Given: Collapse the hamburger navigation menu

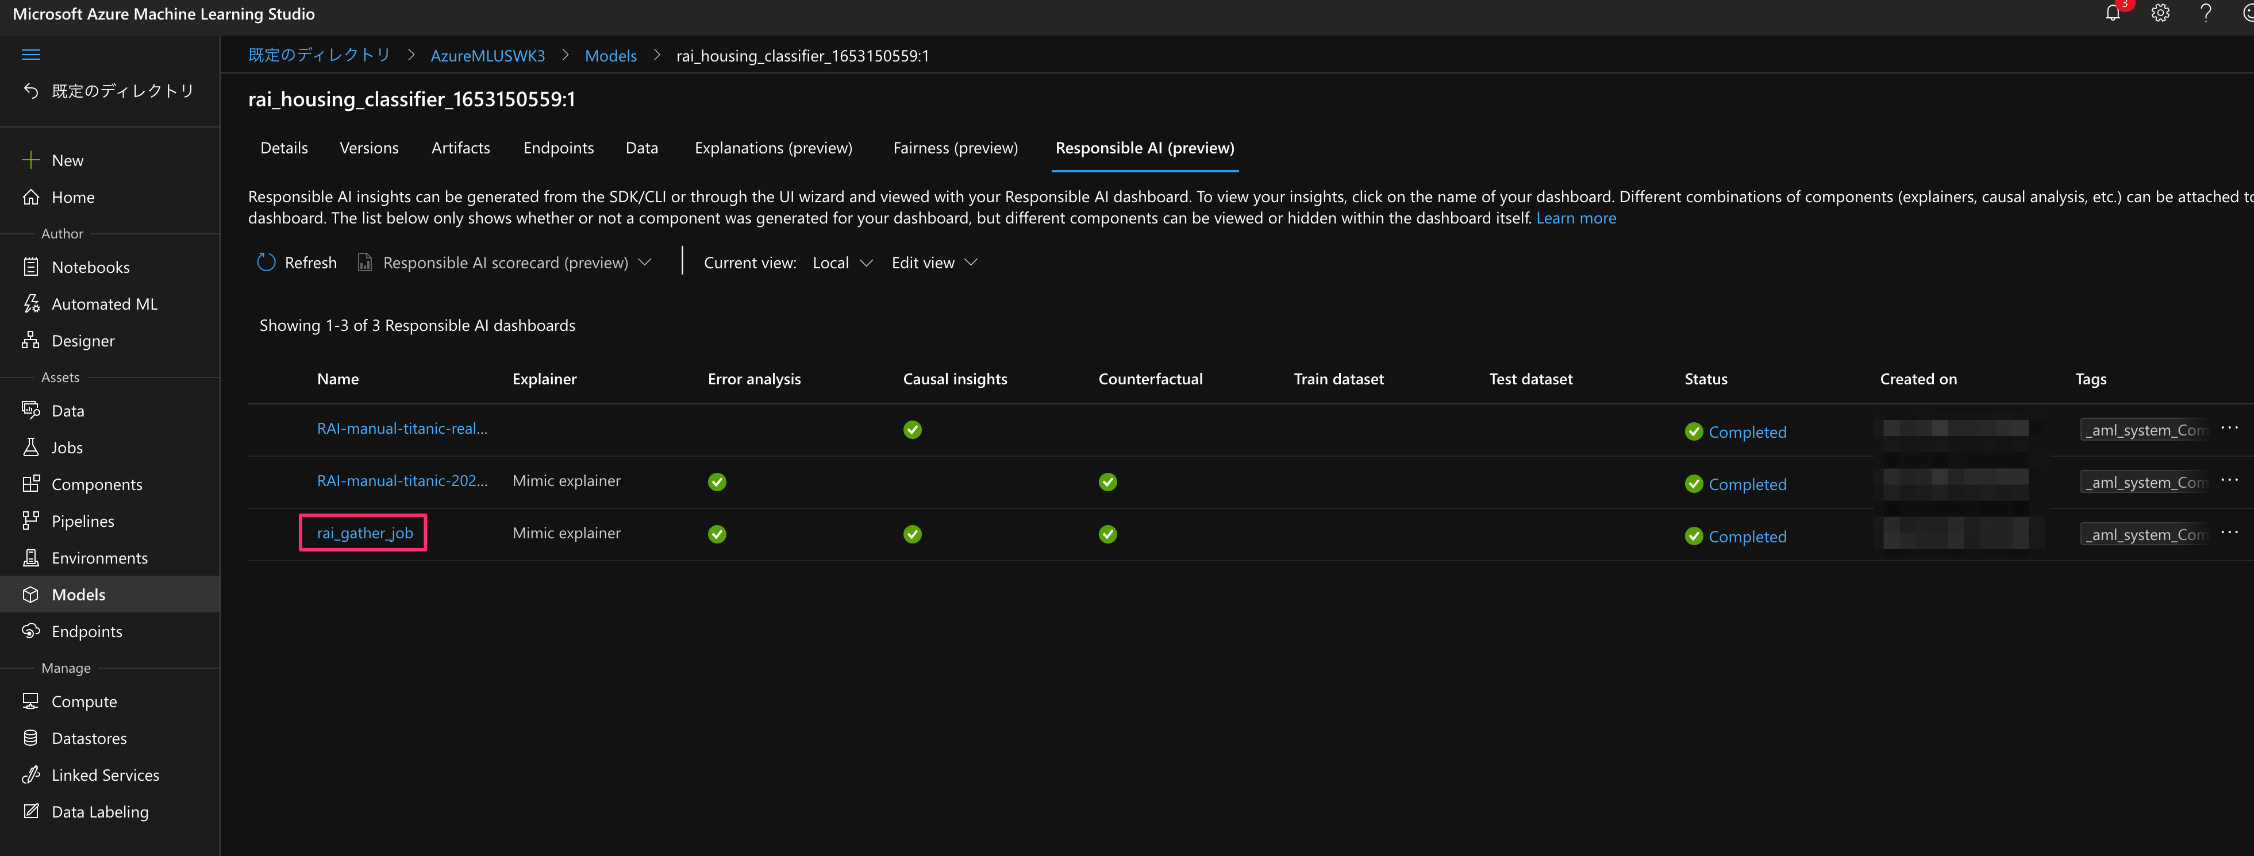Looking at the screenshot, I should (30, 55).
